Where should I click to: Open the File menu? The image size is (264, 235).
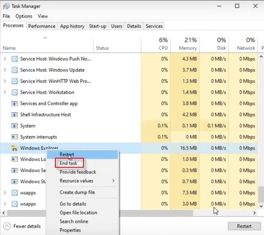tap(6, 16)
